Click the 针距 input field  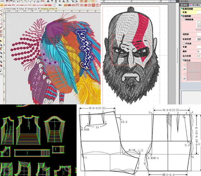(199, 12)
